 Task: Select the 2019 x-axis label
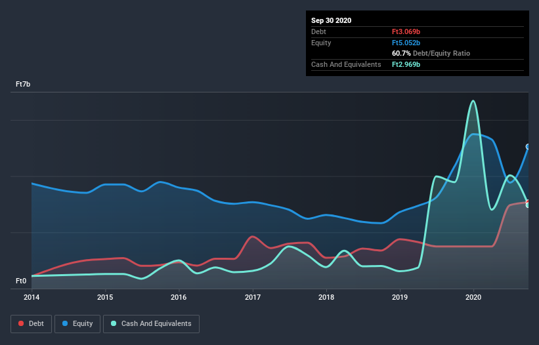(x=400, y=297)
